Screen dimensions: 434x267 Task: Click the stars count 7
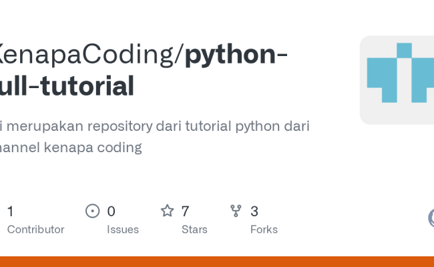pyautogui.click(x=185, y=212)
